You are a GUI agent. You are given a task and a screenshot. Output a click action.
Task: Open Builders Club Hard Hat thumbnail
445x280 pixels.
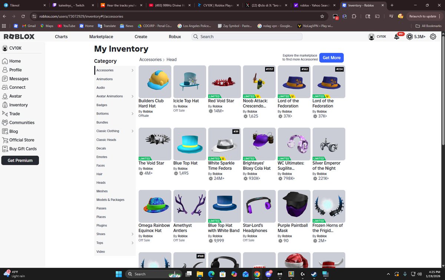155,82
